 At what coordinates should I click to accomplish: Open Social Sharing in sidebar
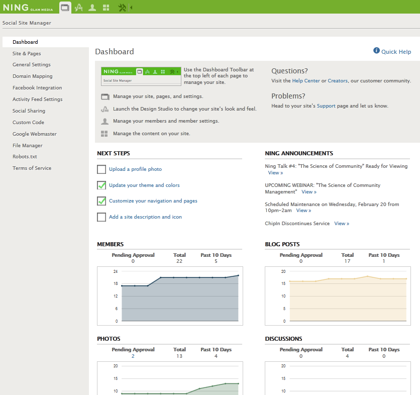point(29,111)
